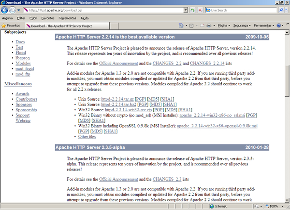The image size is (290, 210).
Task: Open the Sponsors link
Action: pyautogui.click(x=24, y=105)
